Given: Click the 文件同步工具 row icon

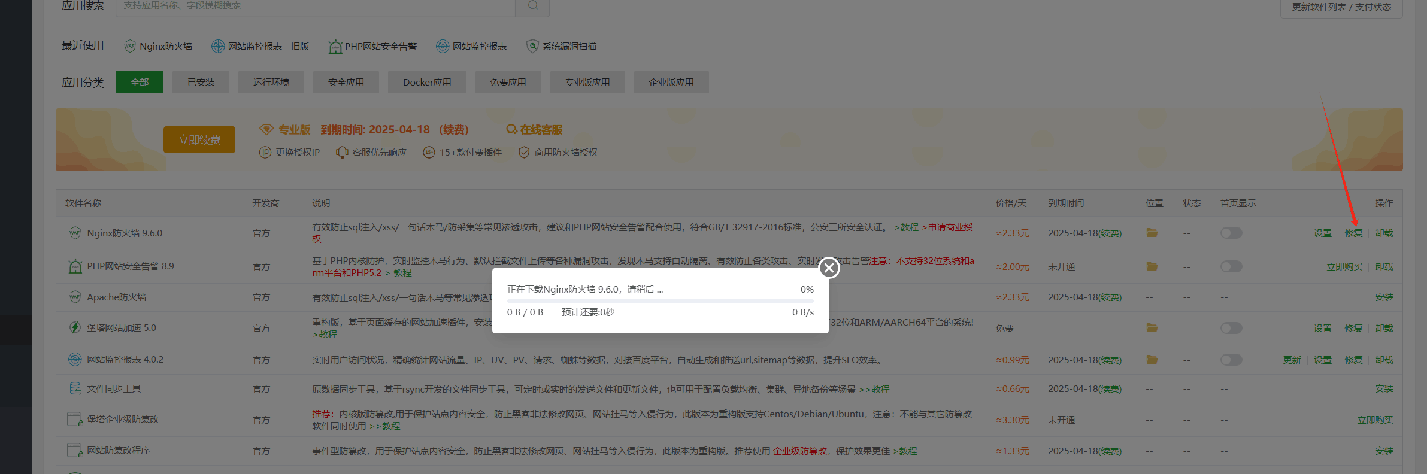Looking at the screenshot, I should [75, 388].
